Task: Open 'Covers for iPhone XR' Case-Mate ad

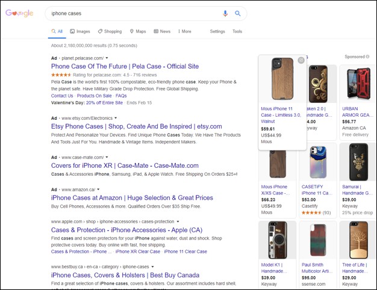Action: click(125, 165)
